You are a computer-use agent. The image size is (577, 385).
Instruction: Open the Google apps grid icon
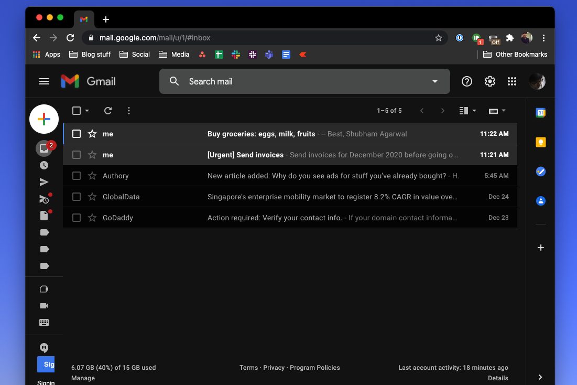pyautogui.click(x=512, y=81)
